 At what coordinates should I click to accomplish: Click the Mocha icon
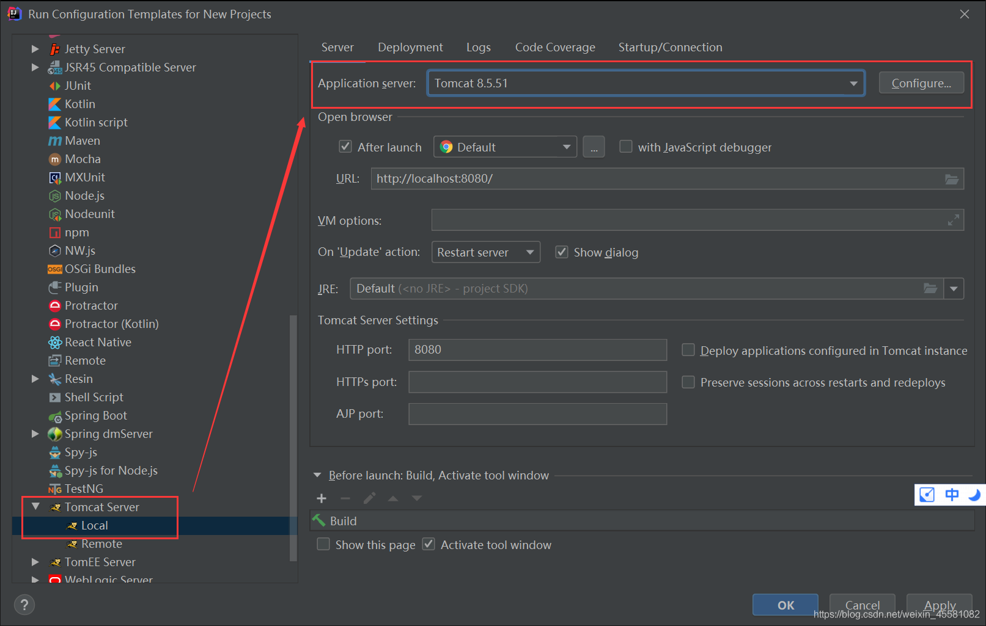55,159
